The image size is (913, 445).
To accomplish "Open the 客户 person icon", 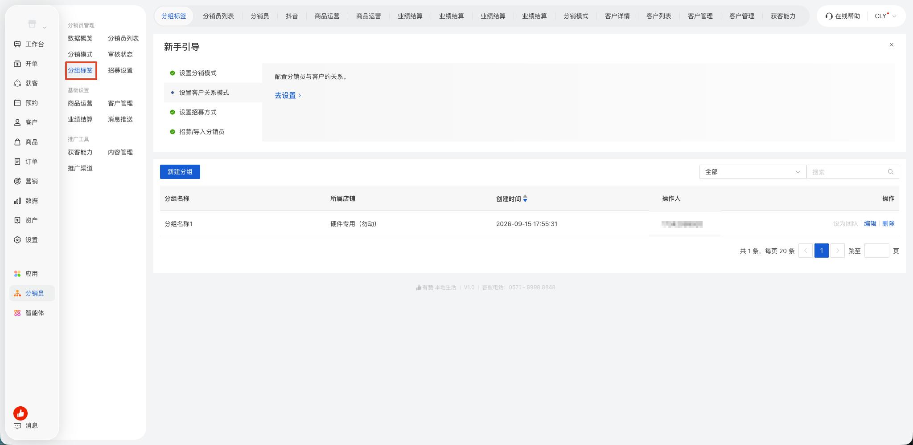I will click(x=17, y=122).
